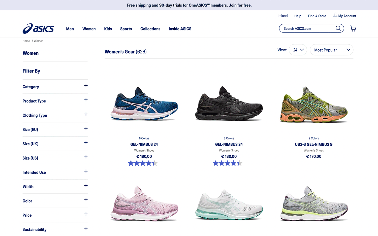Open the pink running shoe image
378x236 pixels.
144,203
